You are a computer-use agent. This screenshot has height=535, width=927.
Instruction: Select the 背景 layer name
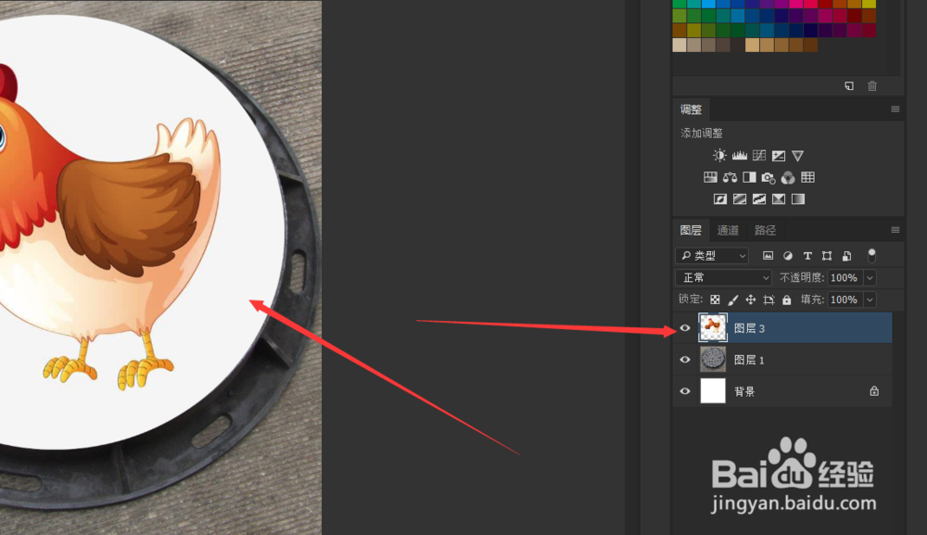coord(744,391)
